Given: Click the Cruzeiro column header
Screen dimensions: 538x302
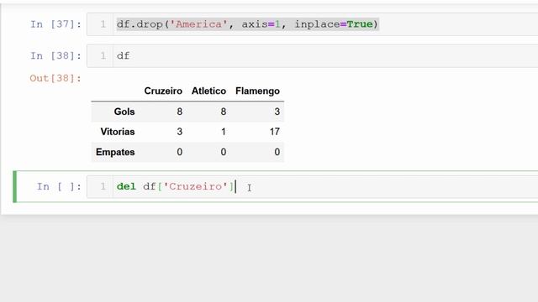Looking at the screenshot, I should [163, 91].
